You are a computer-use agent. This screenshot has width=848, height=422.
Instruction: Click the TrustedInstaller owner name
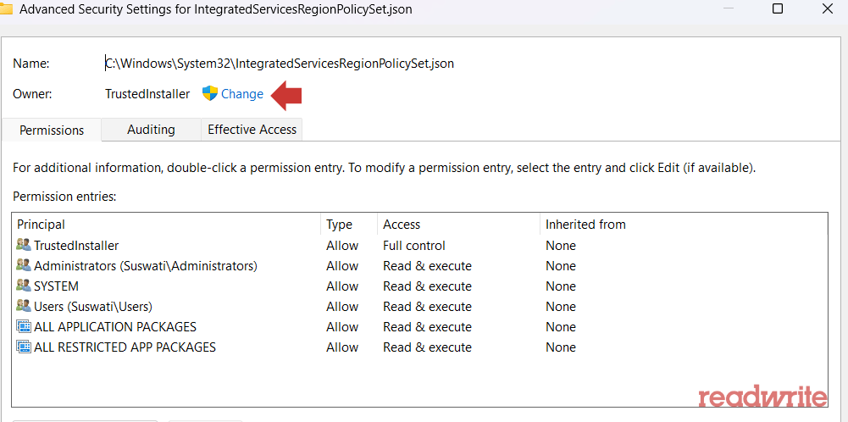click(x=147, y=94)
